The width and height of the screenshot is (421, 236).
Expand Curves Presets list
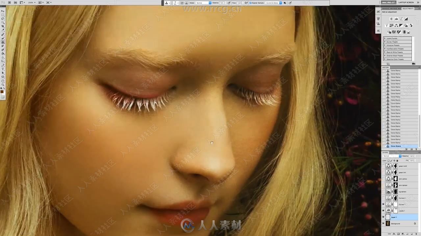[x=385, y=42]
